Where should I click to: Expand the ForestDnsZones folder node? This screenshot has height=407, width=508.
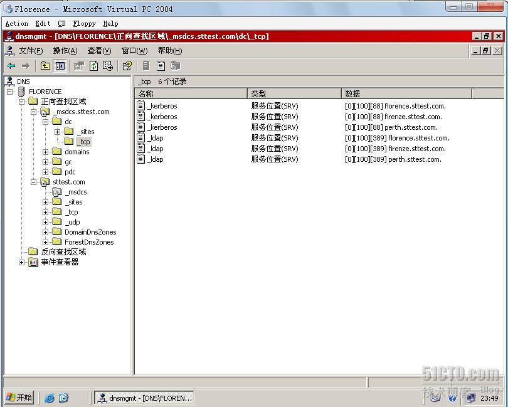pos(46,243)
